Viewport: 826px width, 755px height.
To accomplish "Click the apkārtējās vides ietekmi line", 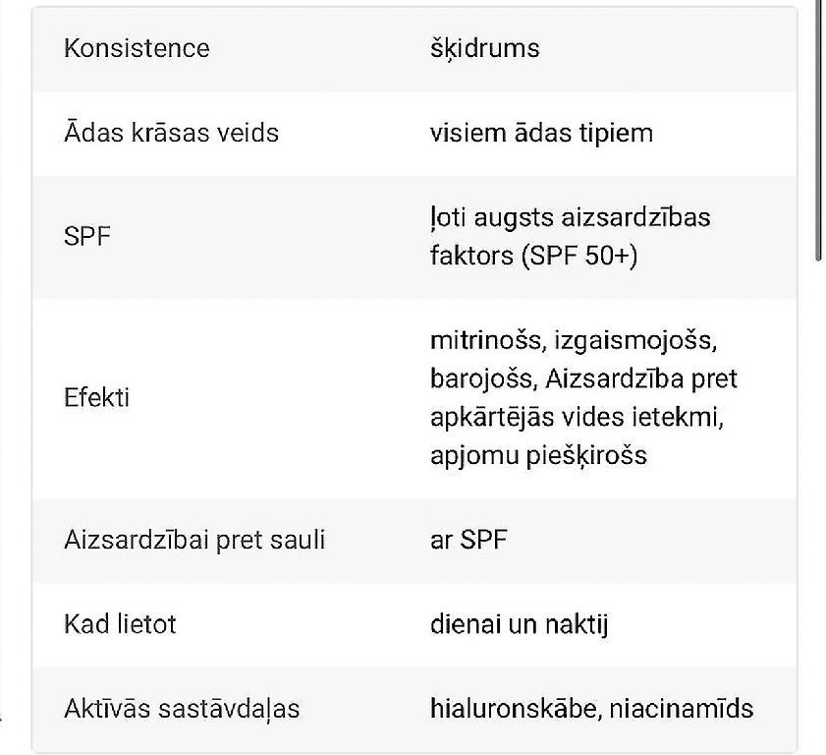I will click(577, 418).
